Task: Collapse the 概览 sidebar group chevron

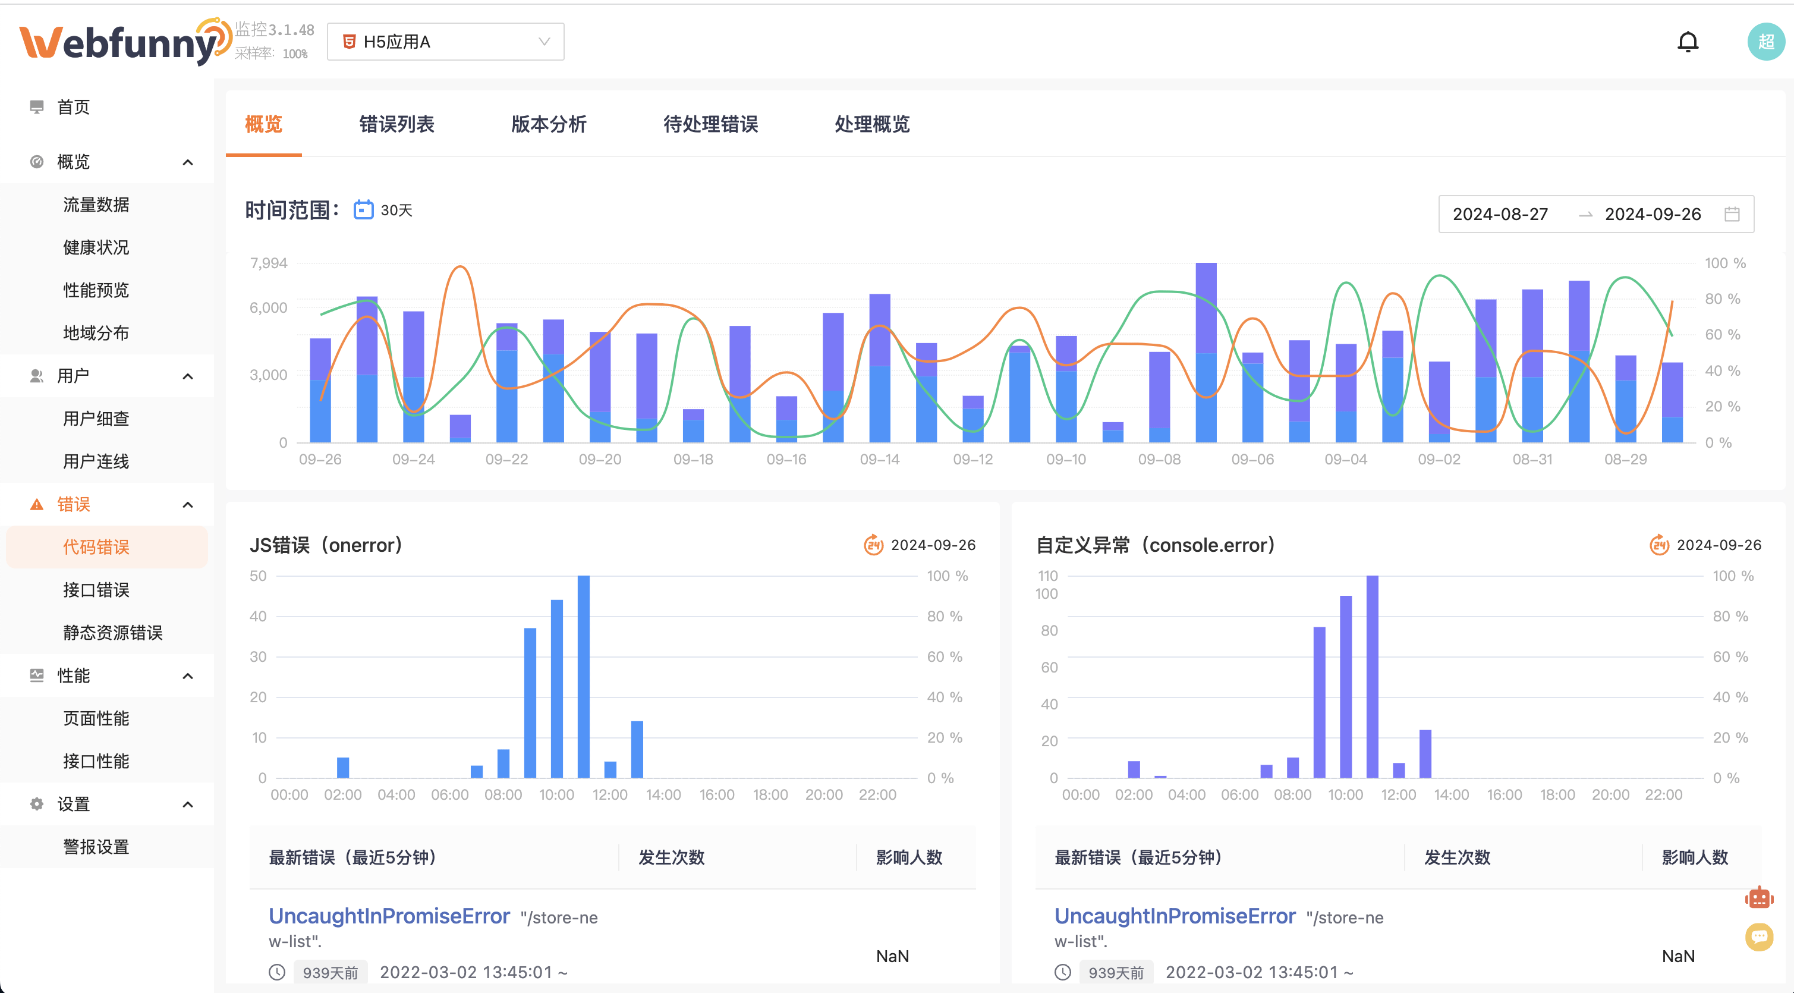Action: pyautogui.click(x=187, y=162)
